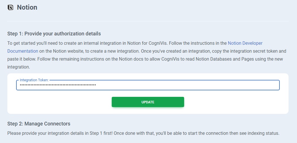Click the Notion page title text

click(x=27, y=7)
